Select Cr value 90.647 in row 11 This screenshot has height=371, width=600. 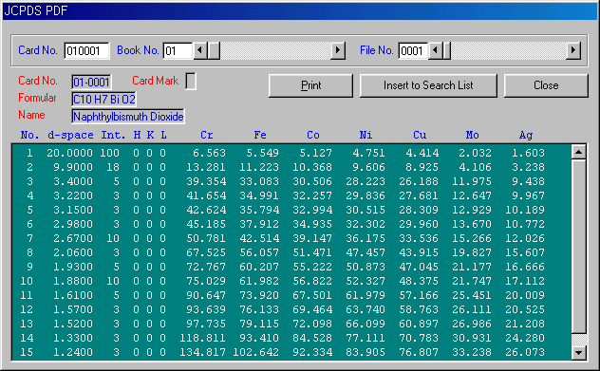point(206,295)
